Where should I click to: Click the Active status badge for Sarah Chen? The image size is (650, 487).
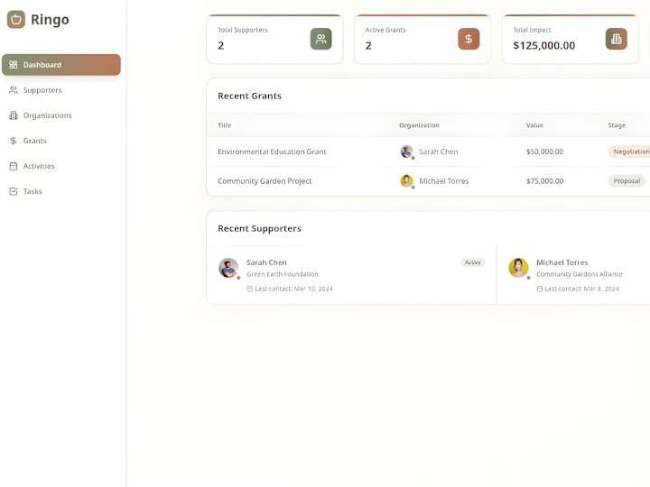tap(472, 262)
